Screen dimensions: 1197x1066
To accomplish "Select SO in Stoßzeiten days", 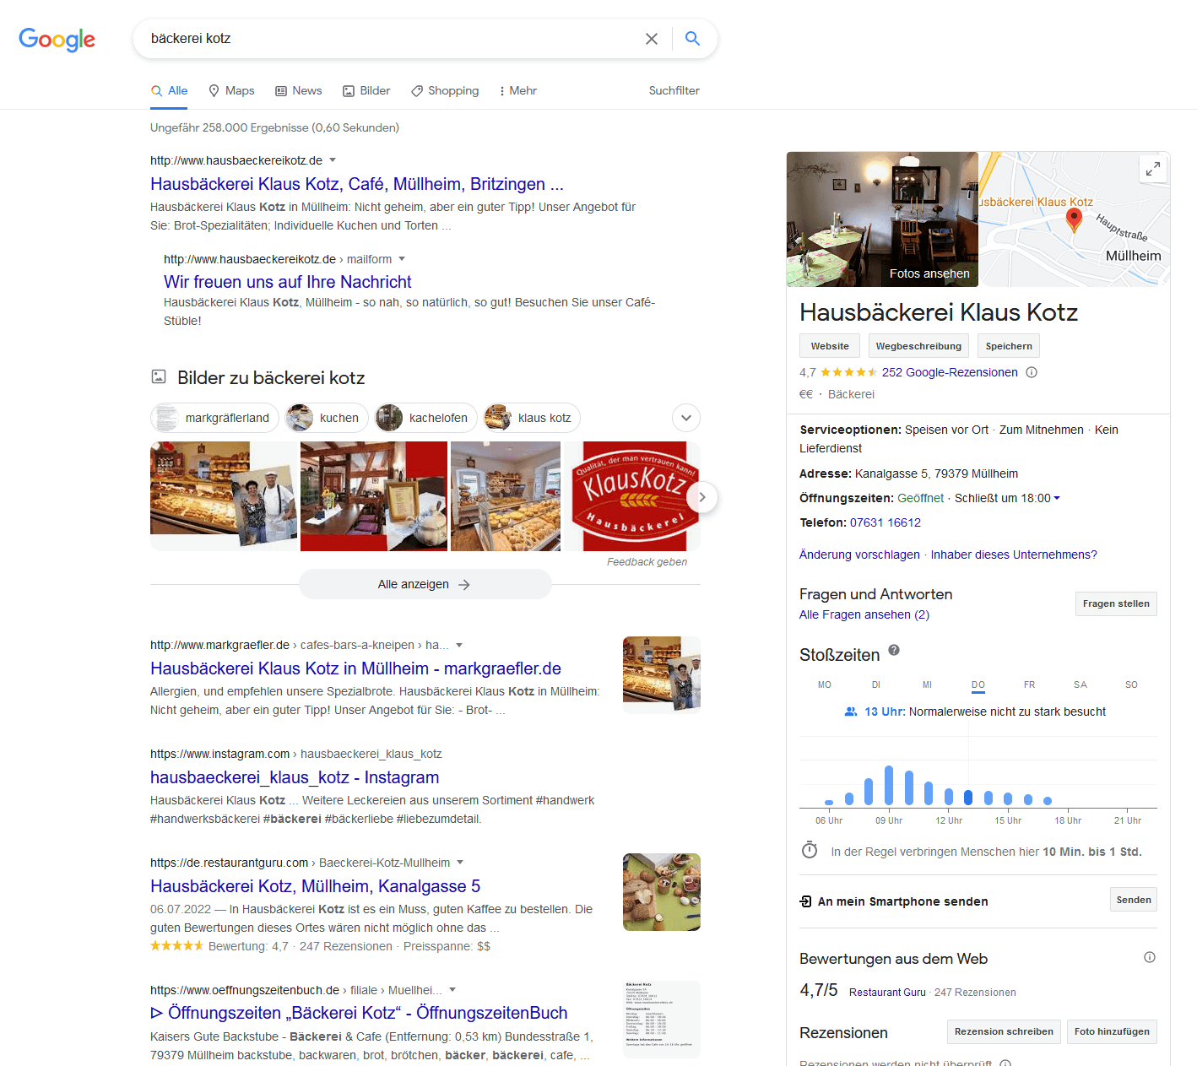I will [1131, 685].
